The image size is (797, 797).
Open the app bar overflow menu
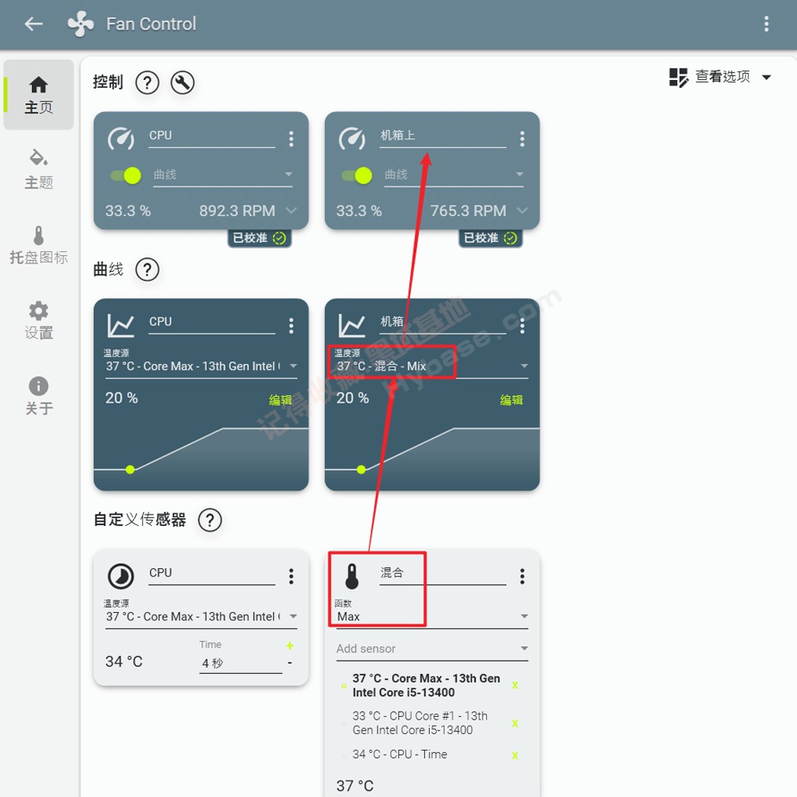[x=767, y=23]
